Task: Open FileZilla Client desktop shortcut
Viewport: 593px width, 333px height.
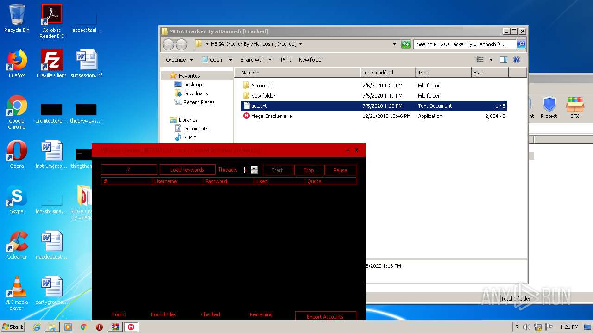Action: (x=51, y=64)
